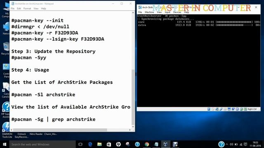Maximize the Notepad window
This screenshot has width=264, height=148.
point(122,4)
